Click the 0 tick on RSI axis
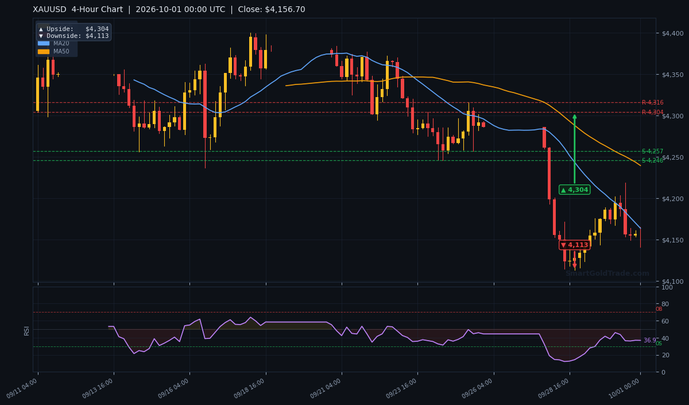This screenshot has height=405, width=689. (x=663, y=372)
